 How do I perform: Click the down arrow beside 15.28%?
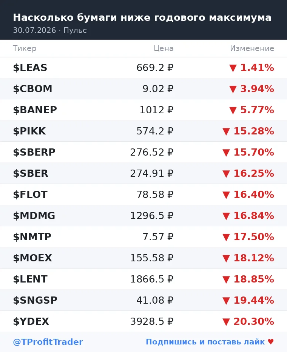[x=226, y=131]
